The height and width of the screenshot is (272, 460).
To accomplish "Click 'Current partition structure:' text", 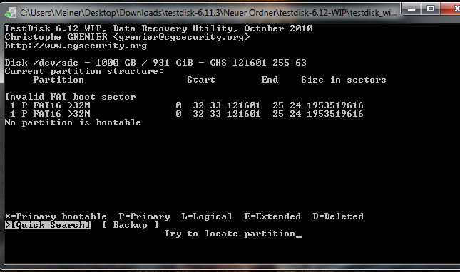I will coord(84,71).
